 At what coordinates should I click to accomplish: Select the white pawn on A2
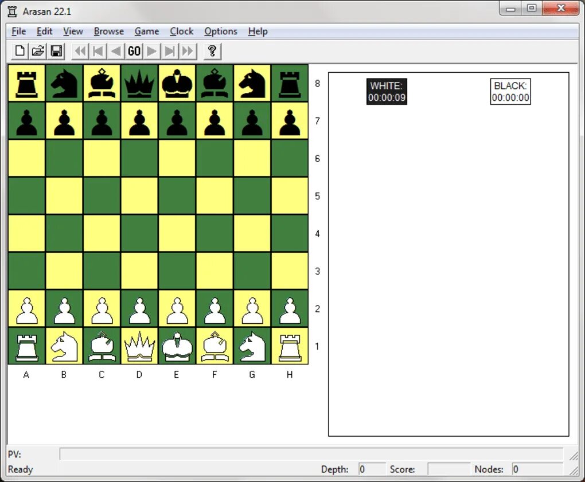click(x=26, y=309)
